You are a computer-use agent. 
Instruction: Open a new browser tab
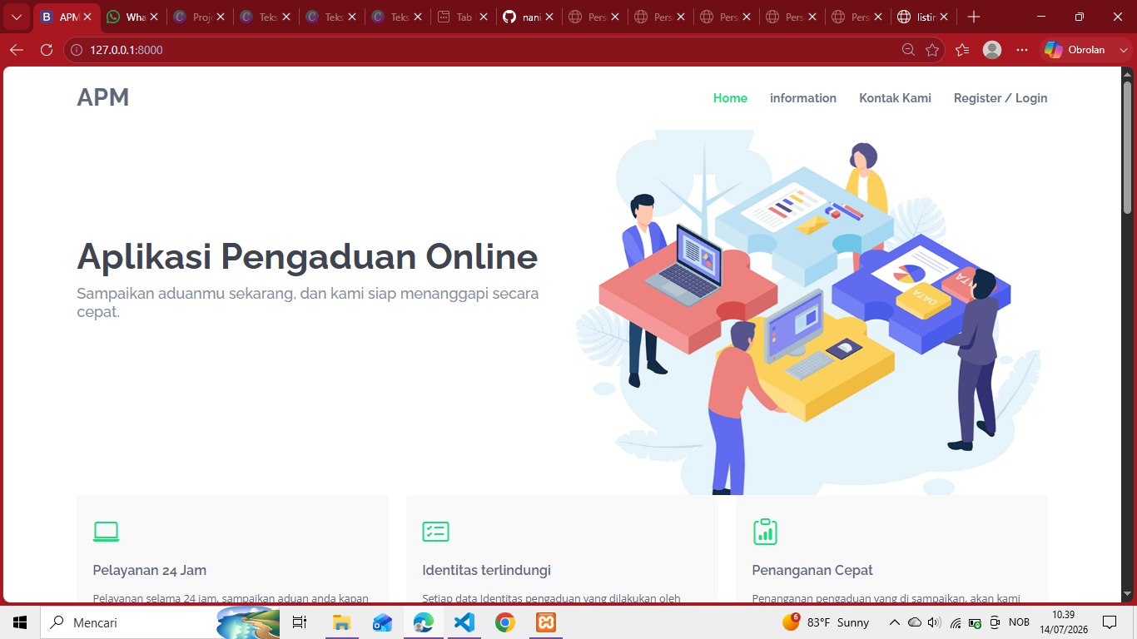click(974, 17)
